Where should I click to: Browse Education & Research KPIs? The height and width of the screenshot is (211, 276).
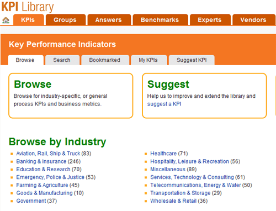43,169
